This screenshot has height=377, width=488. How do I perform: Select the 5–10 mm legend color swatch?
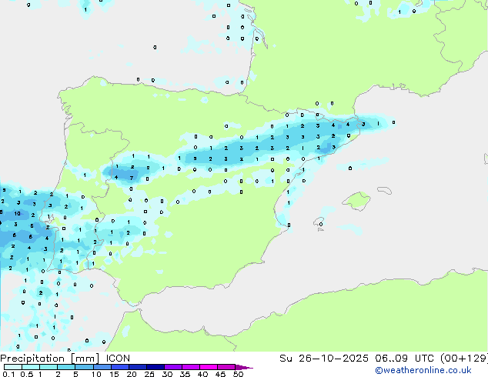[84, 367]
